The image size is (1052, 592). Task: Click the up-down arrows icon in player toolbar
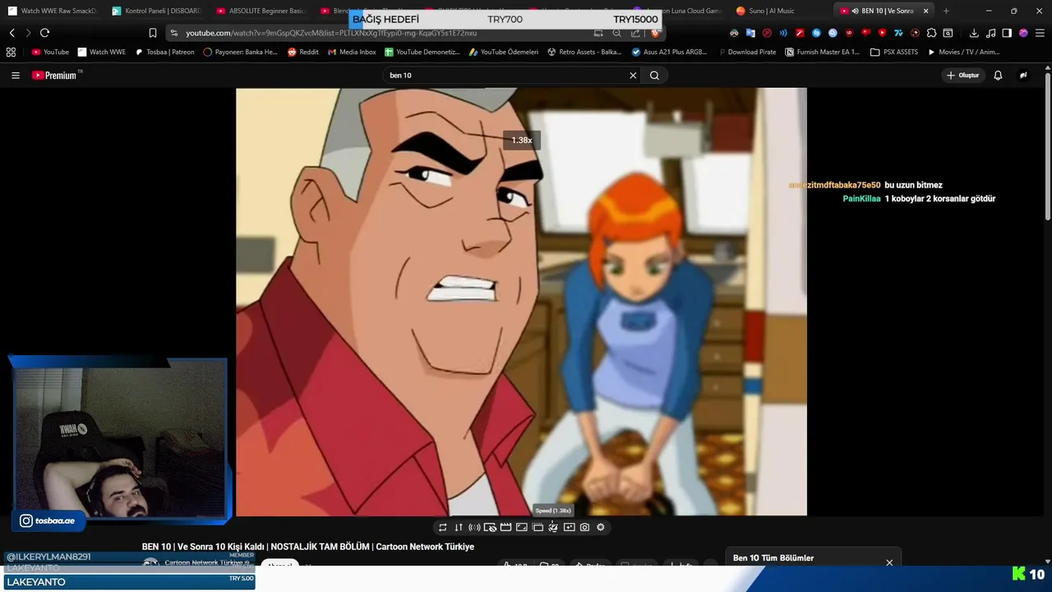point(459,527)
